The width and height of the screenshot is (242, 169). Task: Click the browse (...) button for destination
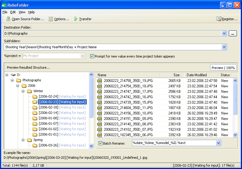point(233,33)
